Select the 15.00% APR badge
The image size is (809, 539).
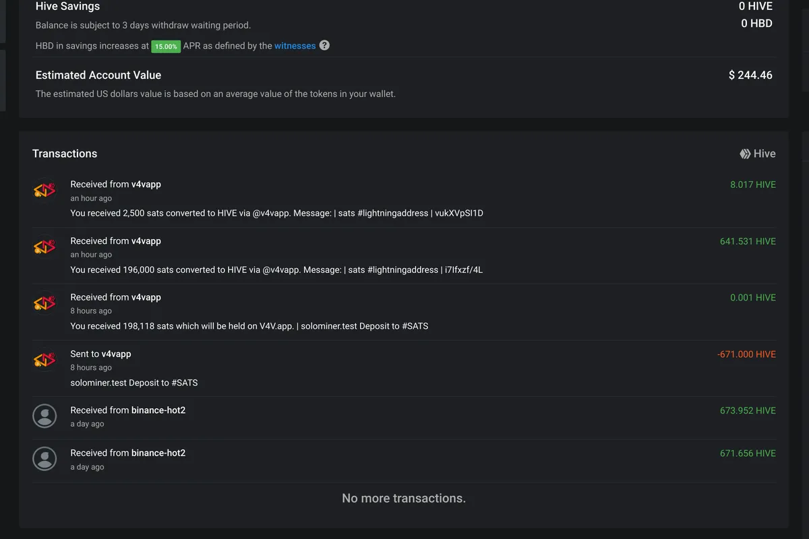point(166,46)
